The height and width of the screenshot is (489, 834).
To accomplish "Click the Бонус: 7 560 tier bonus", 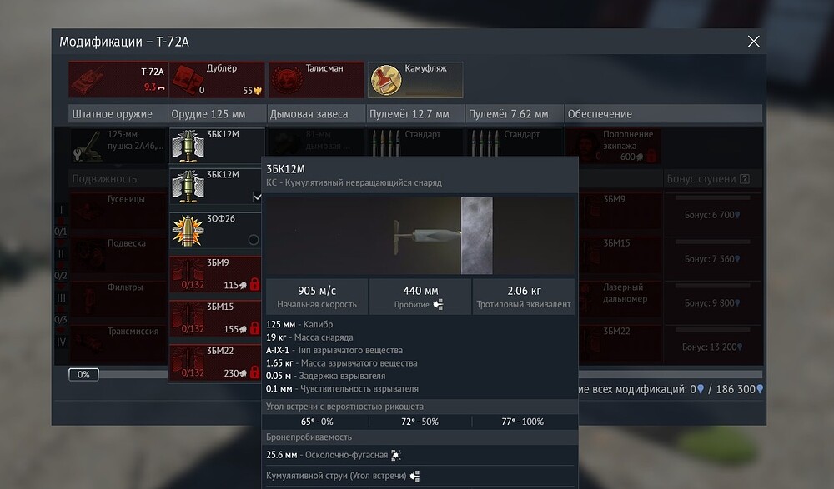I will [712, 259].
